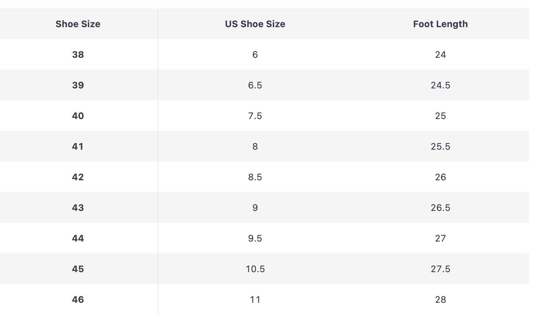This screenshot has height=320, width=534.
Task: Select shoe size 43 row label
Action: tap(78, 207)
